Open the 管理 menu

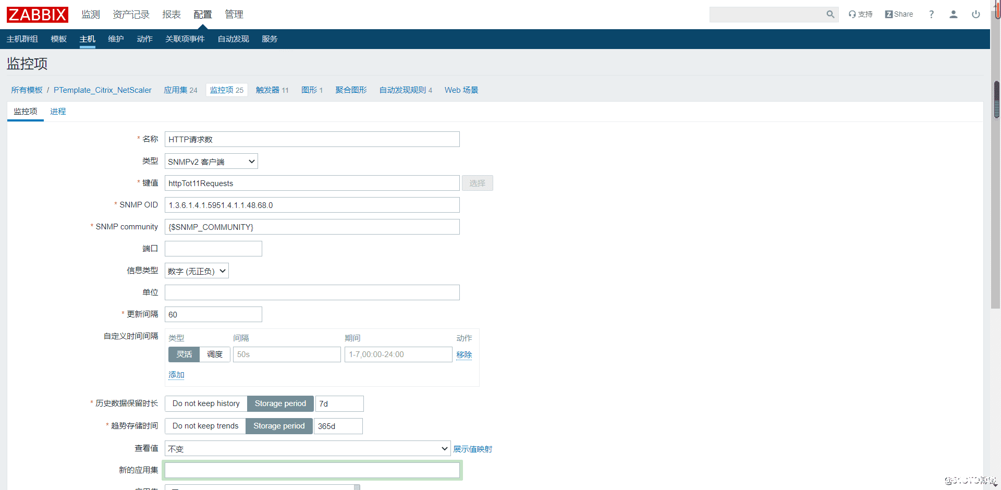234,14
